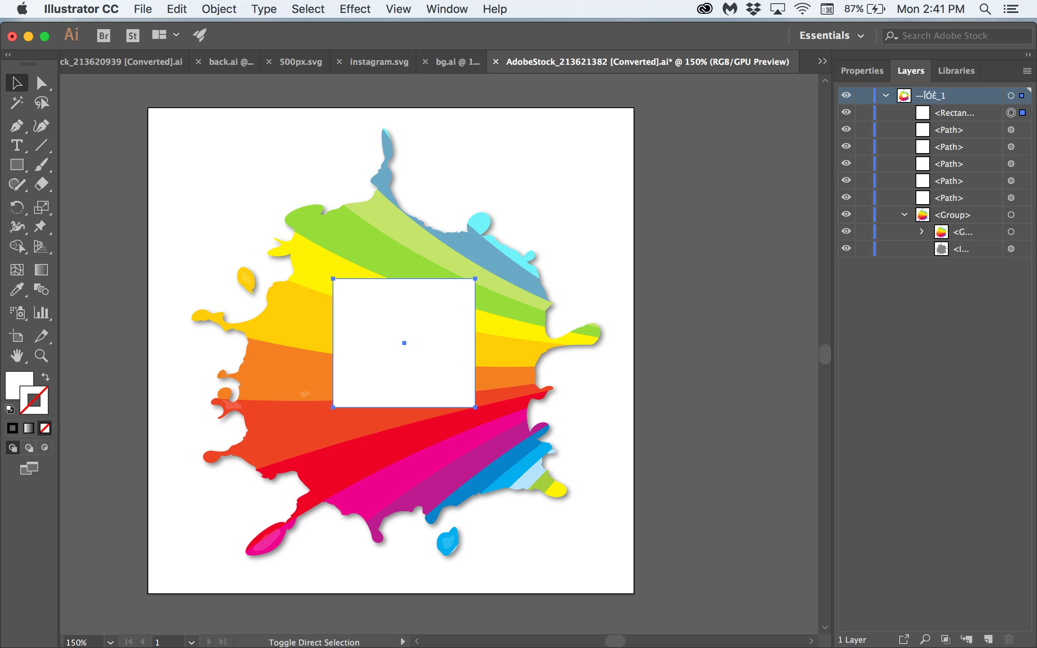The height and width of the screenshot is (648, 1037).
Task: Switch to the Properties tab
Action: click(x=862, y=71)
